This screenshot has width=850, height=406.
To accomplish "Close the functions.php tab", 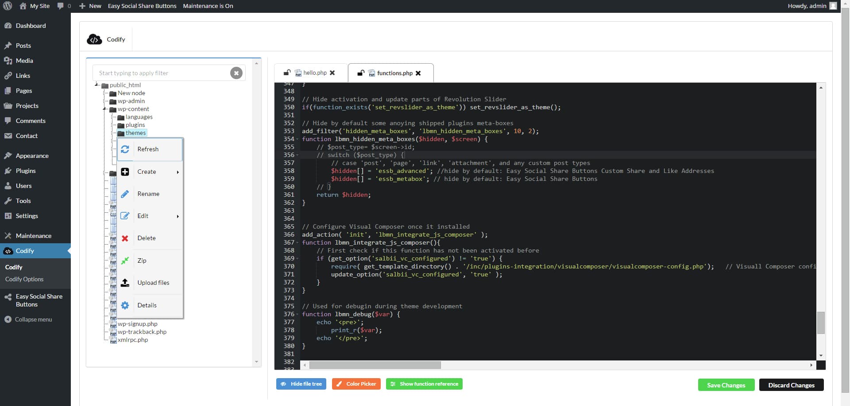I will click(x=418, y=73).
